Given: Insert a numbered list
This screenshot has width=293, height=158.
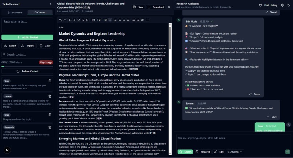Looking at the screenshot, I should click(138, 20).
